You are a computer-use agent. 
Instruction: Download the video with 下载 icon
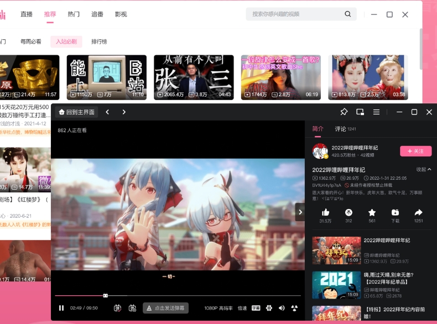click(x=395, y=212)
